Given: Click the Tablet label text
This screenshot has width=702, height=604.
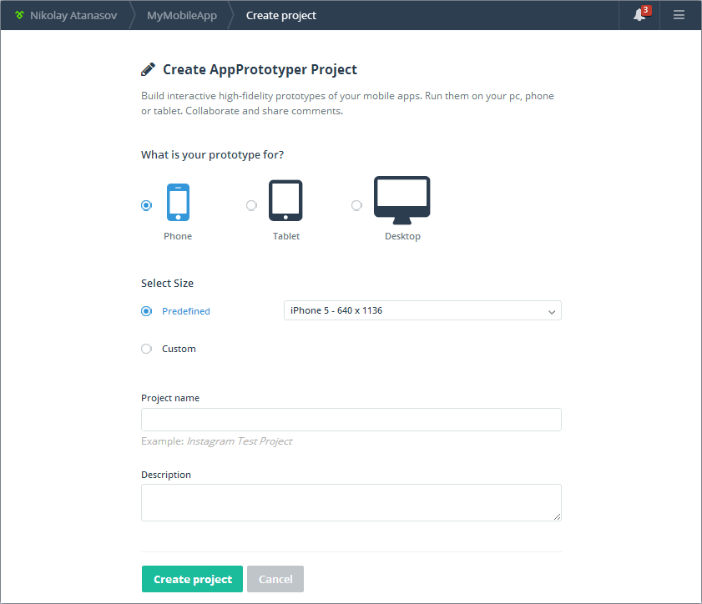Looking at the screenshot, I should pyautogui.click(x=286, y=236).
